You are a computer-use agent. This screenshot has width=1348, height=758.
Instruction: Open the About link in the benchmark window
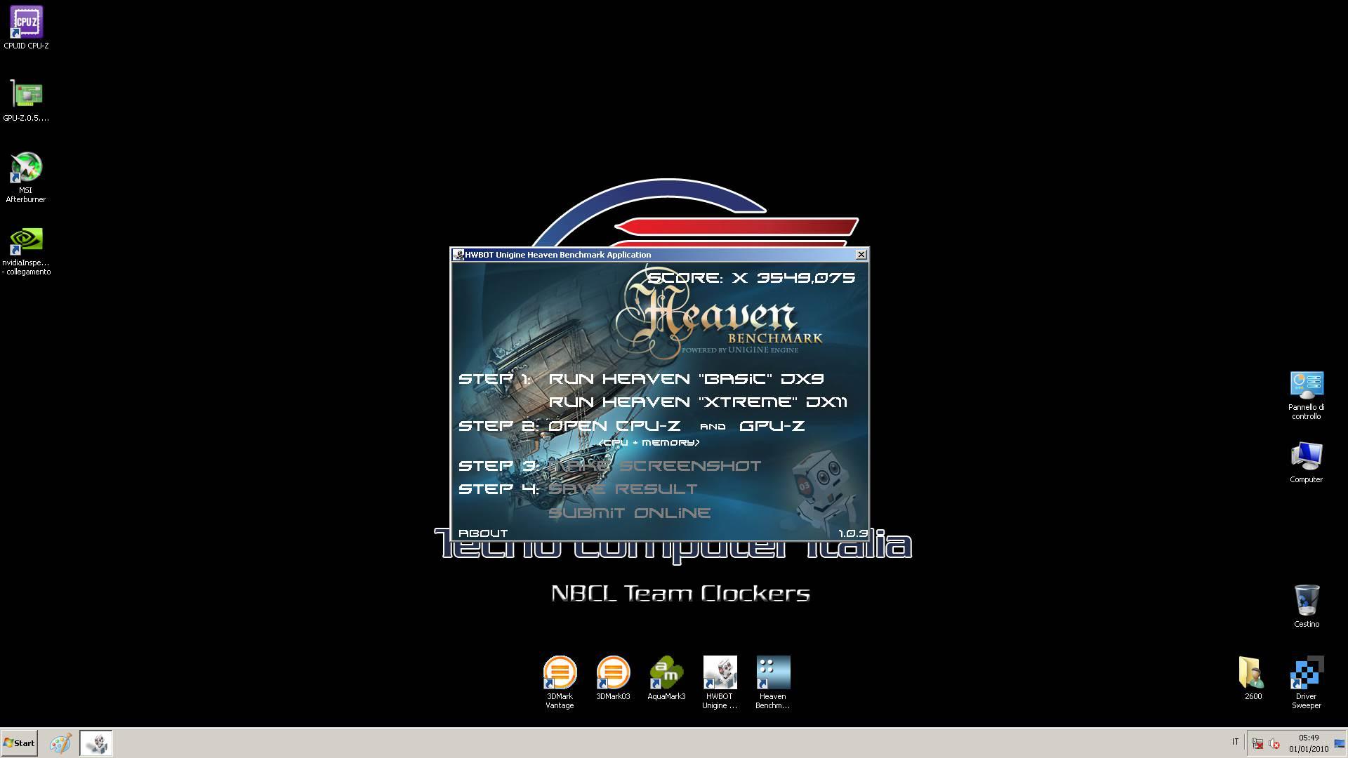[483, 533]
